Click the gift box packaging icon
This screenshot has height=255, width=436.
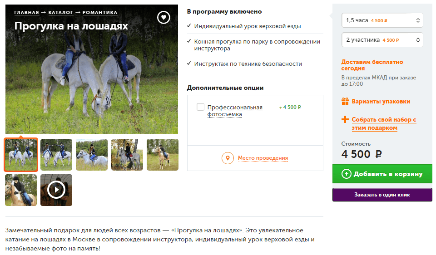coord(345,101)
